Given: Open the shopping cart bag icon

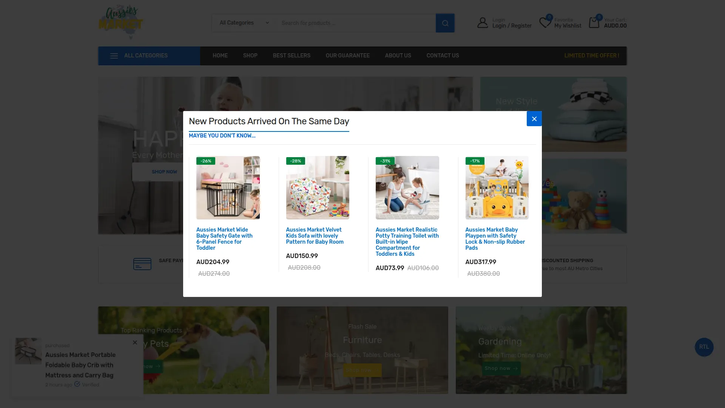Looking at the screenshot, I should 594,23.
